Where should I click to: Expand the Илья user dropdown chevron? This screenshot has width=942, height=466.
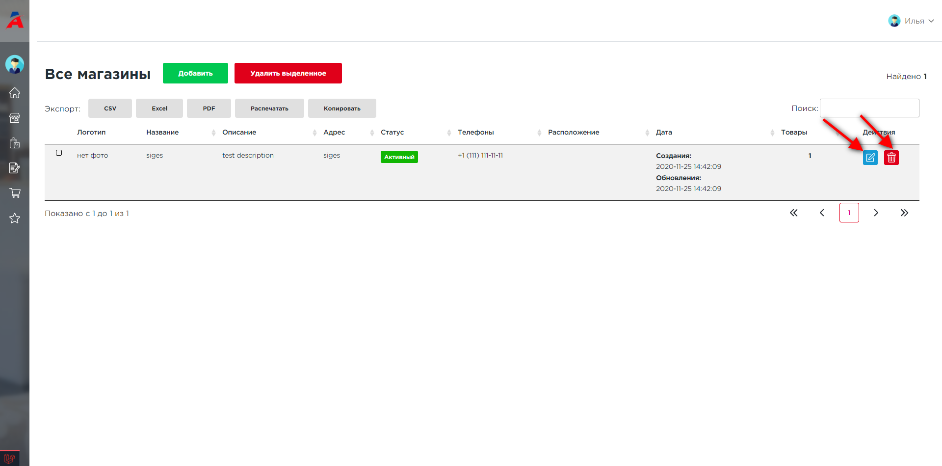point(931,21)
